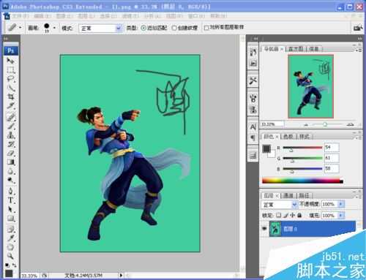Open the History panel from the dock
Viewport: 366px width, 280px height.
coord(253,52)
